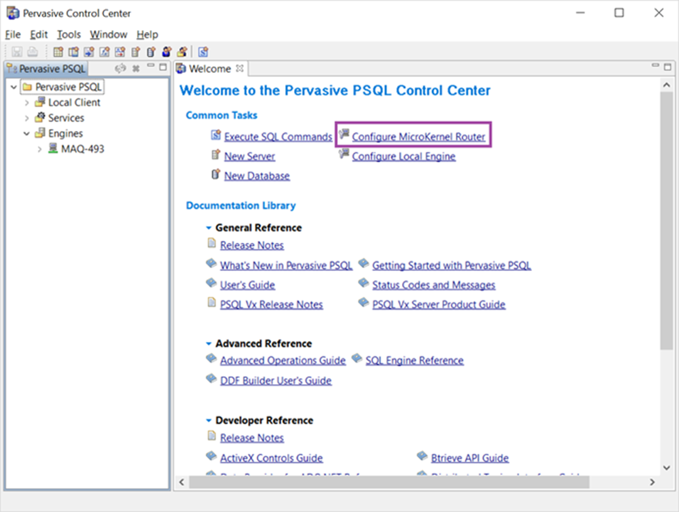Switch to the Welcome tab
Viewport: 679px width, 512px height.
click(x=210, y=69)
